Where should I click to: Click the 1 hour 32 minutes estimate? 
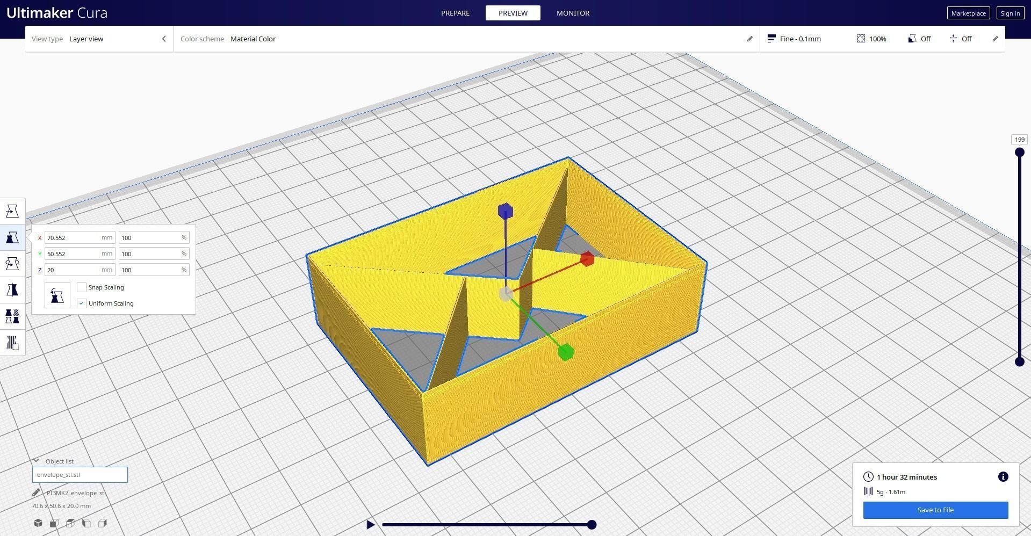click(907, 477)
